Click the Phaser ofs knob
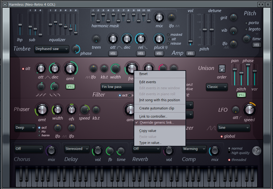Screen dimensions: 273x189 (x=71, y=110)
